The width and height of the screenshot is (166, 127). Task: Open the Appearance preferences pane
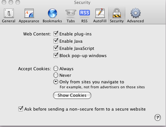29,15
